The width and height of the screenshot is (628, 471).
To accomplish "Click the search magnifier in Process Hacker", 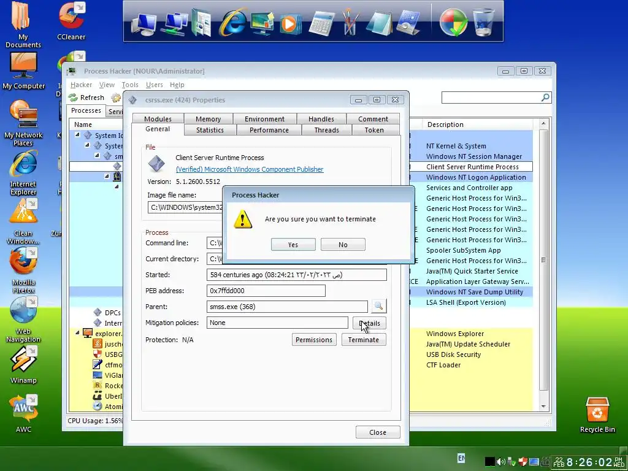I will [x=545, y=98].
